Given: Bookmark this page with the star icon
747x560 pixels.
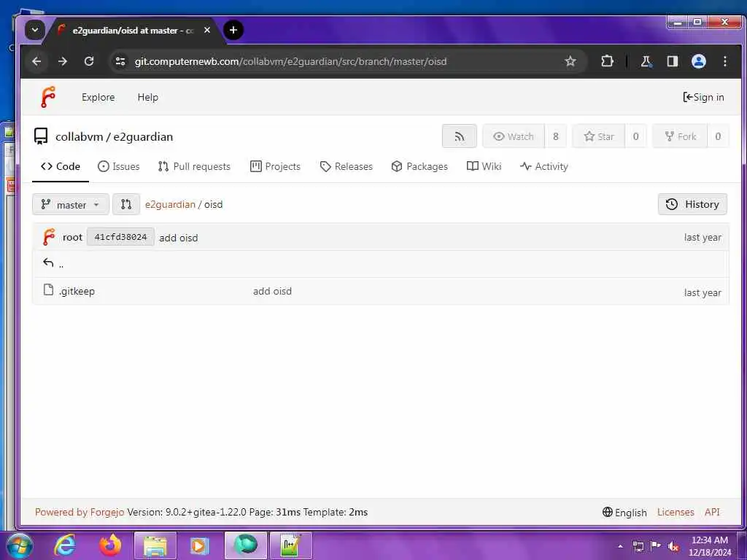Looking at the screenshot, I should pyautogui.click(x=570, y=61).
